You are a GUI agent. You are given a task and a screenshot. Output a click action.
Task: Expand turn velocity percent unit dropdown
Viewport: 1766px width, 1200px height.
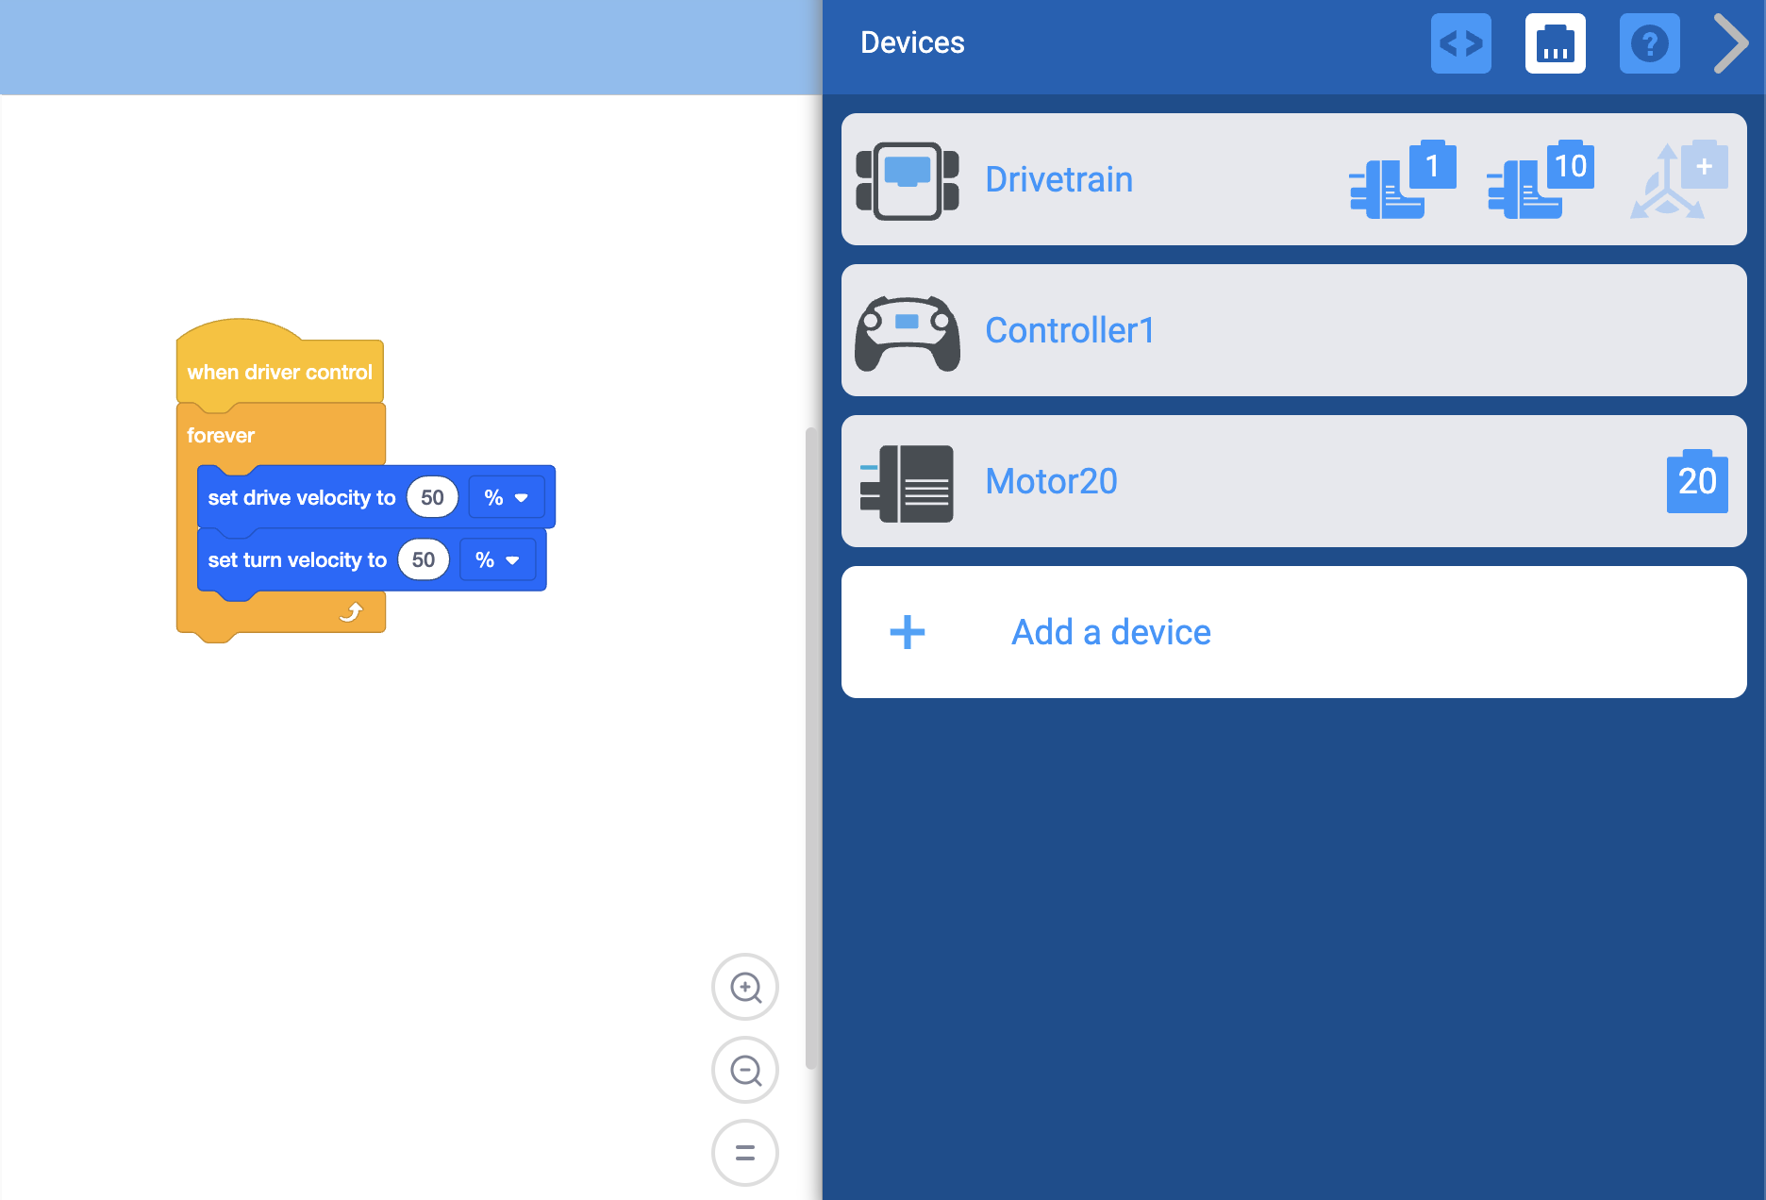click(x=498, y=559)
